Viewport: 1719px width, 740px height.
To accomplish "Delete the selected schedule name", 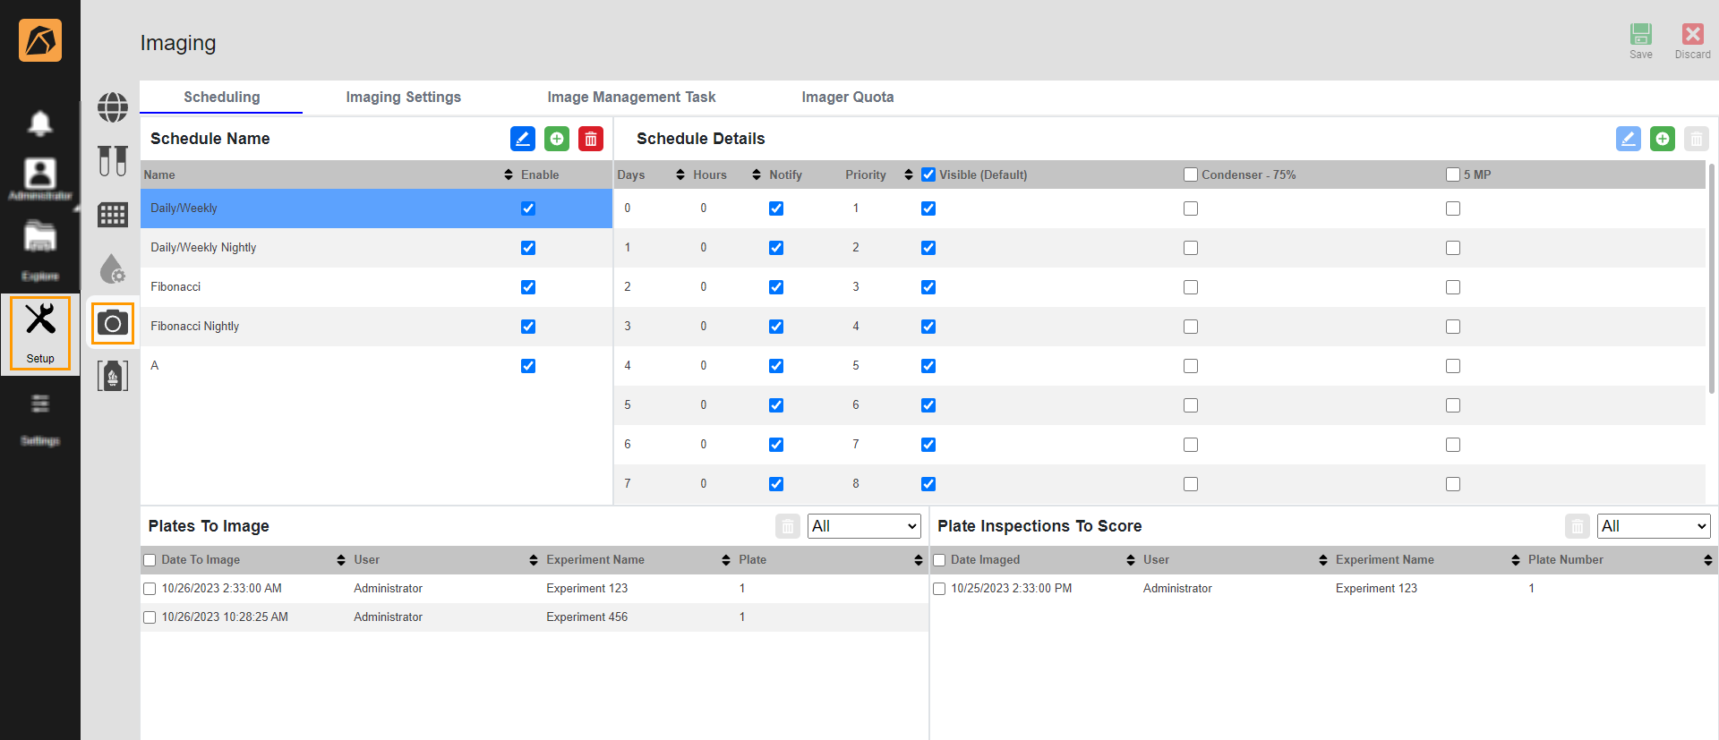I will 591,139.
